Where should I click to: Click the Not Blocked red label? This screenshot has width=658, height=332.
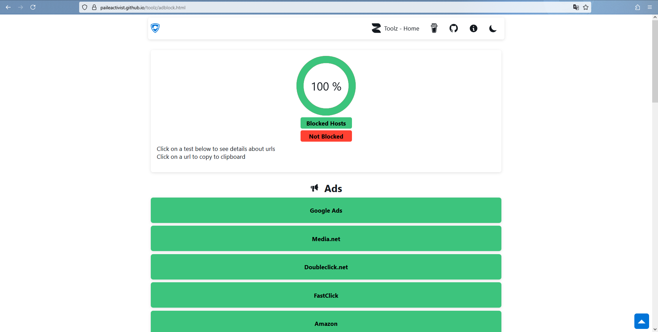(326, 136)
